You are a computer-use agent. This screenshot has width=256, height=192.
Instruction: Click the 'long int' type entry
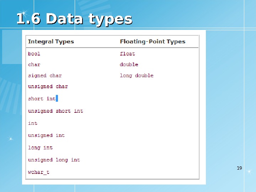click(40, 148)
